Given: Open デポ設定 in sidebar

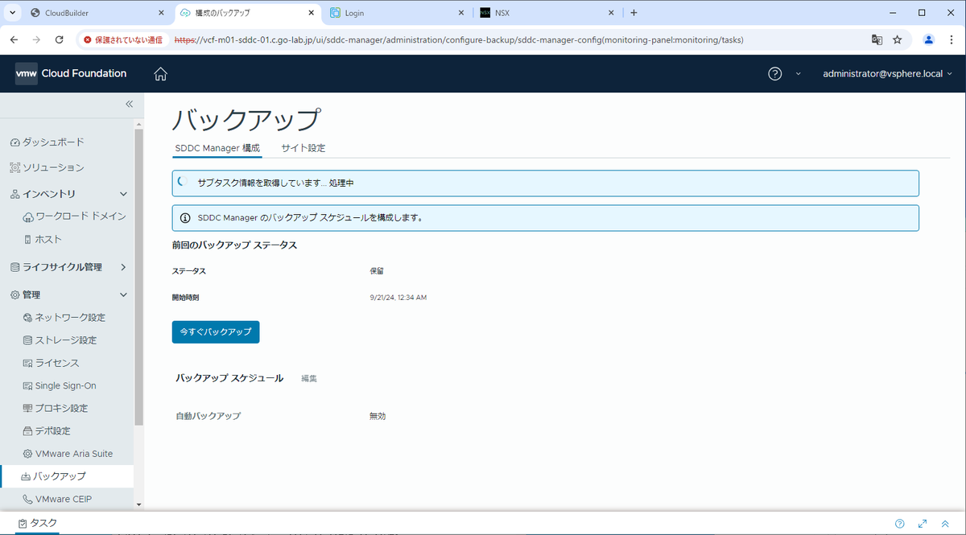Looking at the screenshot, I should pyautogui.click(x=47, y=431).
